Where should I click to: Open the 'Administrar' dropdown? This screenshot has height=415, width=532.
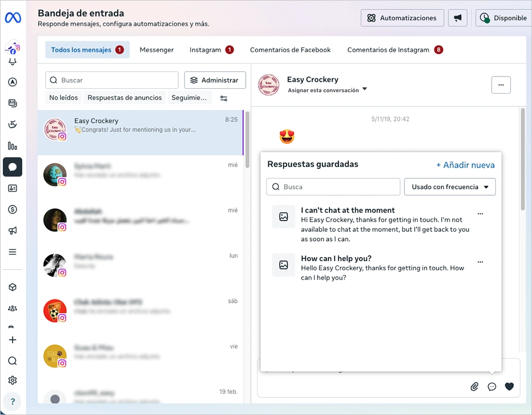click(x=215, y=80)
